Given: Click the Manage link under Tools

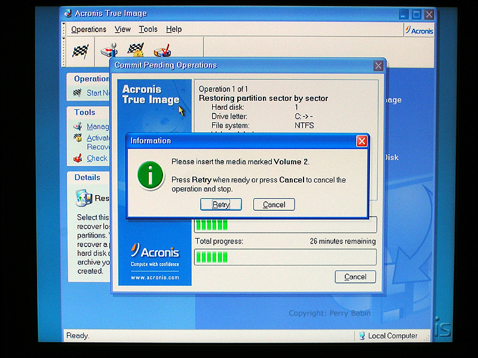Looking at the screenshot, I should click(97, 126).
